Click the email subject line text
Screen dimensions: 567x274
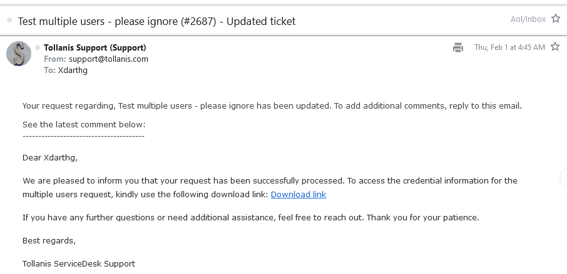coord(156,21)
